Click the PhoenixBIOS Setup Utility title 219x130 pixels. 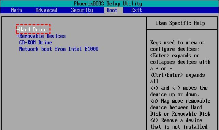coord(108,3)
